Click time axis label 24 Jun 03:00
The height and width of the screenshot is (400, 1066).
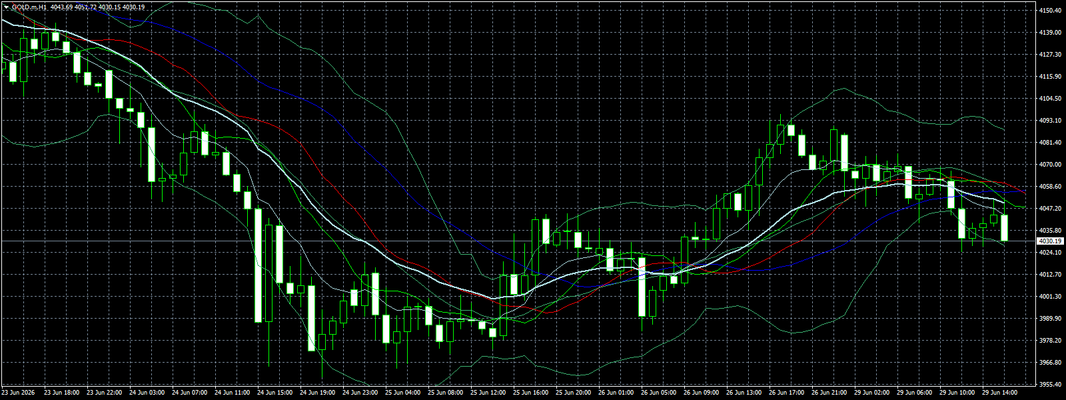tap(147, 393)
